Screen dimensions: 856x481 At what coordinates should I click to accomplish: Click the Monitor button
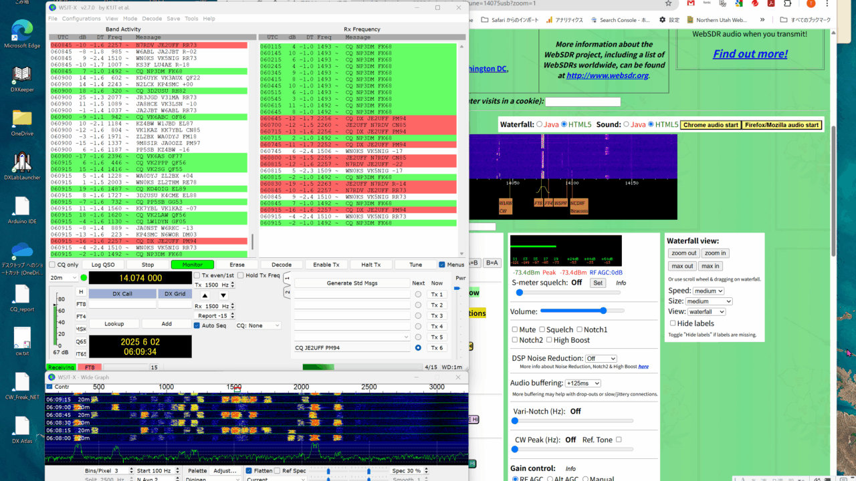pos(193,265)
